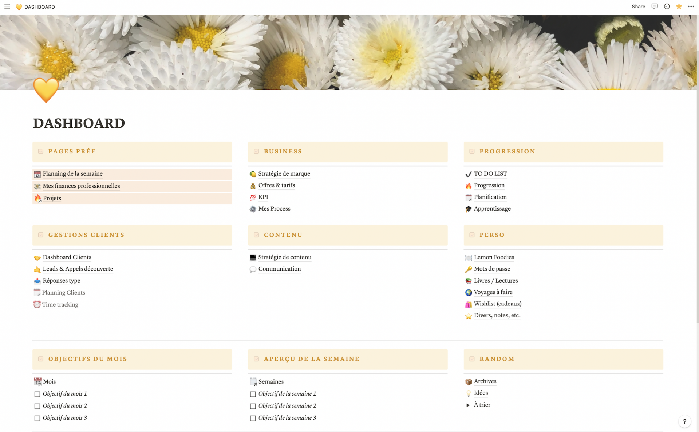Open the TO DO LIST page
The image size is (699, 432).
[x=490, y=174]
